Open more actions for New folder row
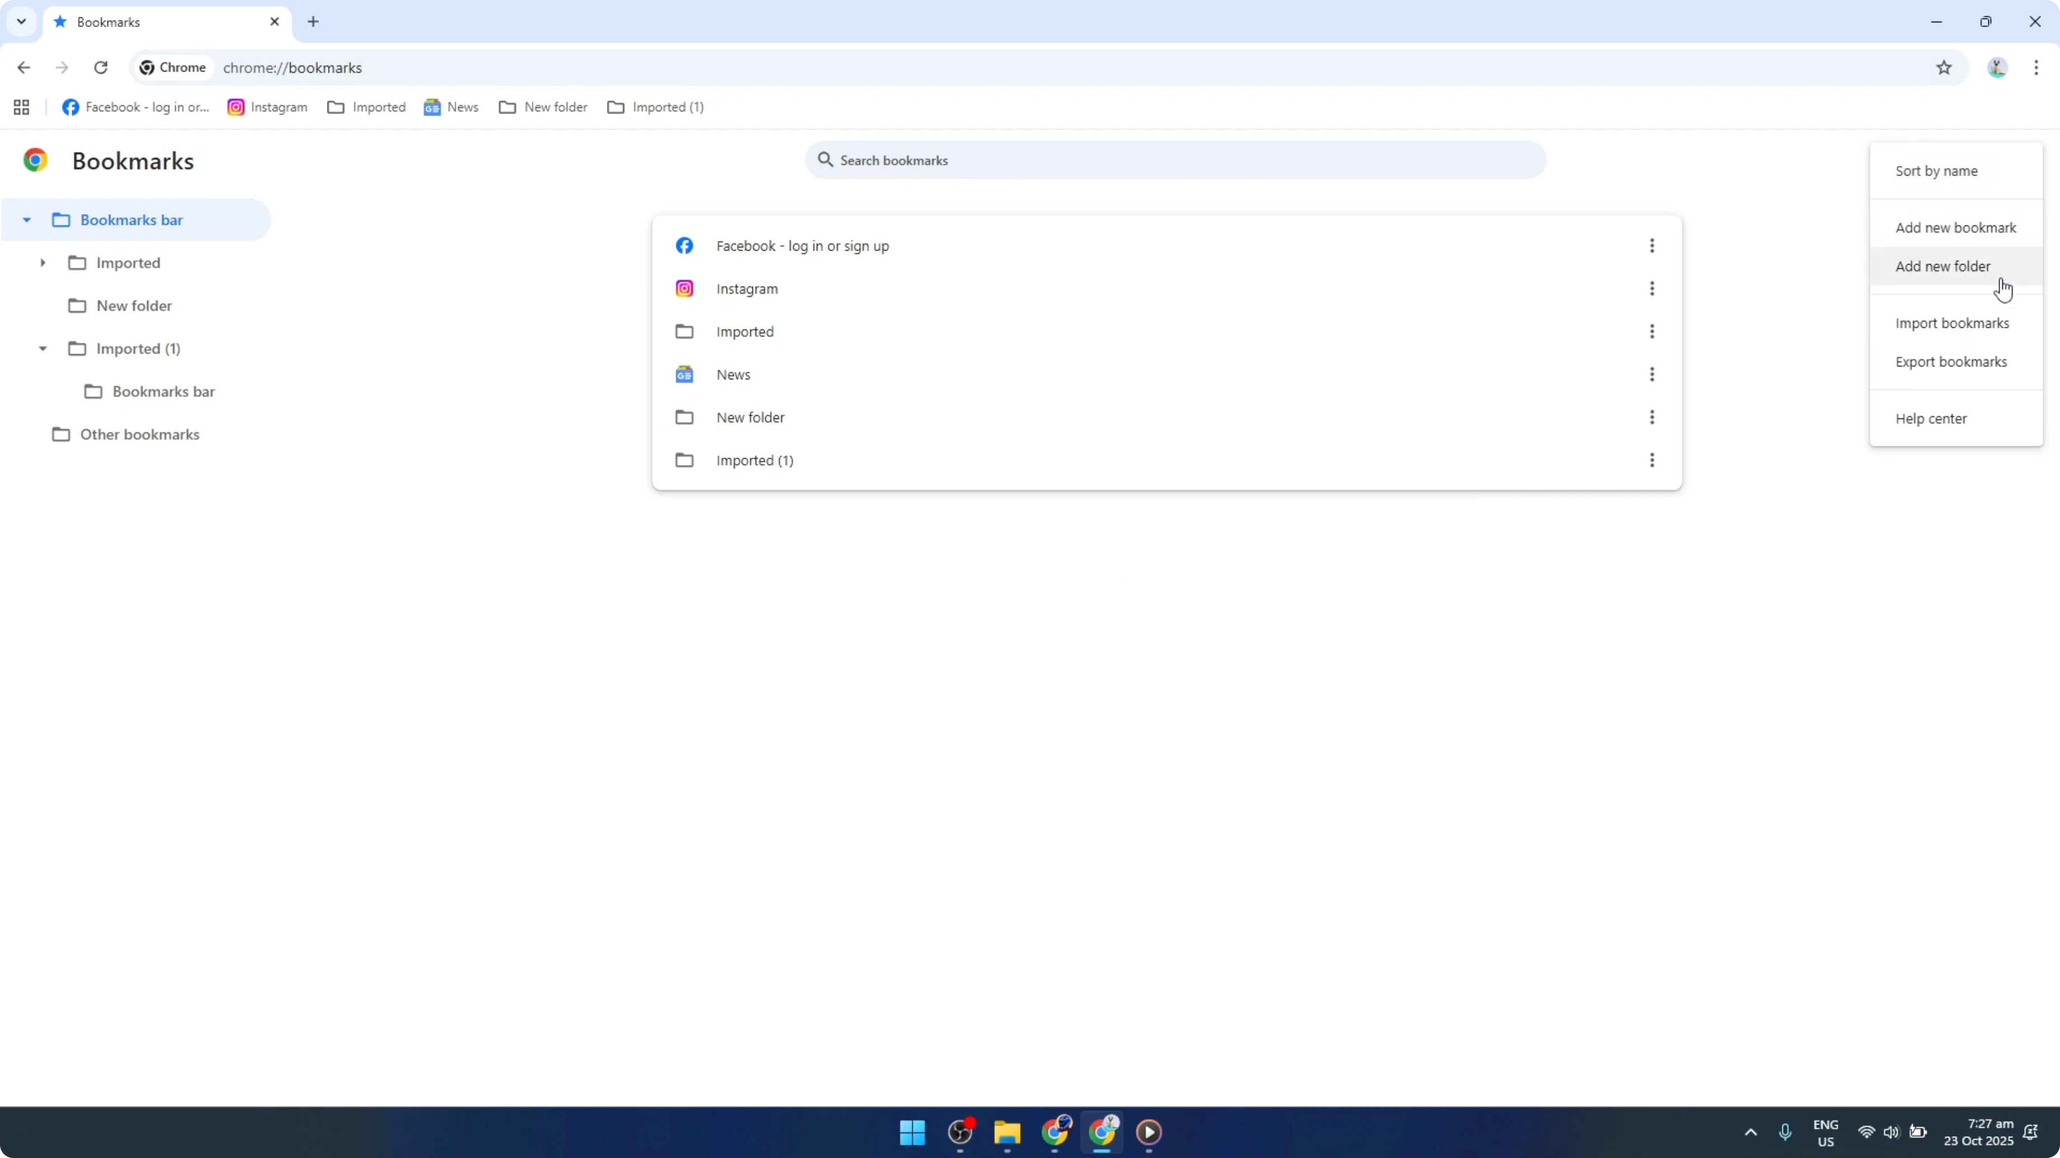2060x1158 pixels. tap(1651, 417)
